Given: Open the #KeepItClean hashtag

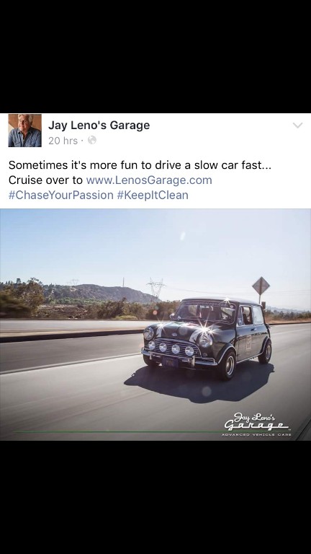Looking at the screenshot, I should tap(153, 195).
